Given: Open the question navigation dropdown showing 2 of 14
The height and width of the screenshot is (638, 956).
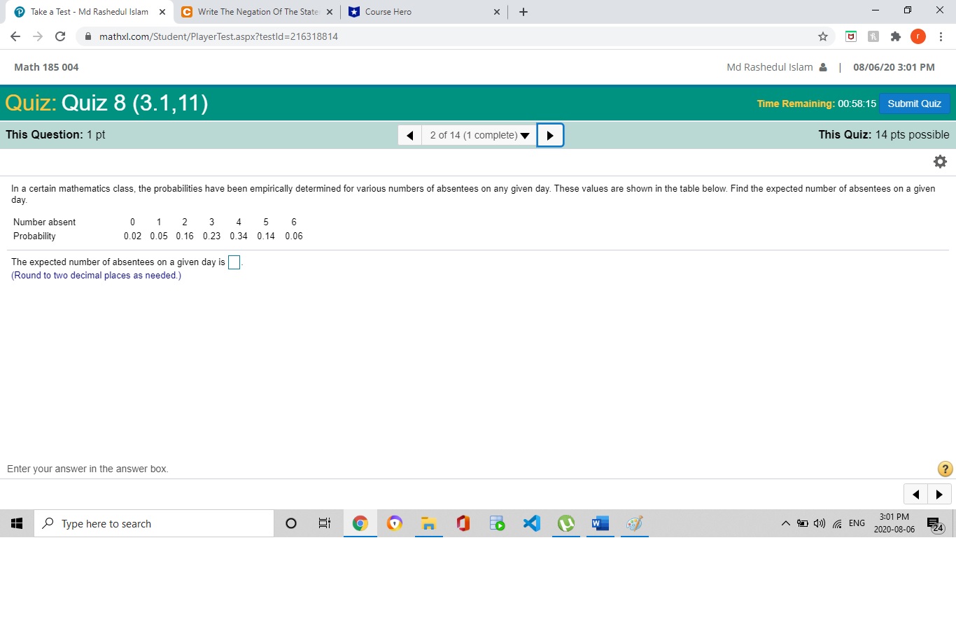Looking at the screenshot, I should [478, 134].
